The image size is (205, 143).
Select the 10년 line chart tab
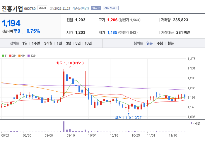point(88,43)
